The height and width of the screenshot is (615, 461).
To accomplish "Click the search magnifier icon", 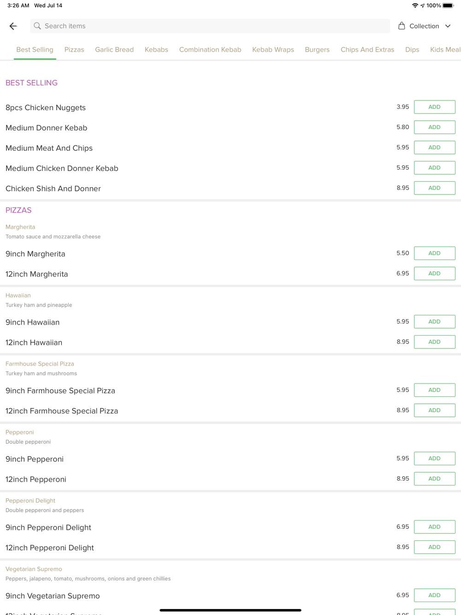I will click(x=37, y=26).
